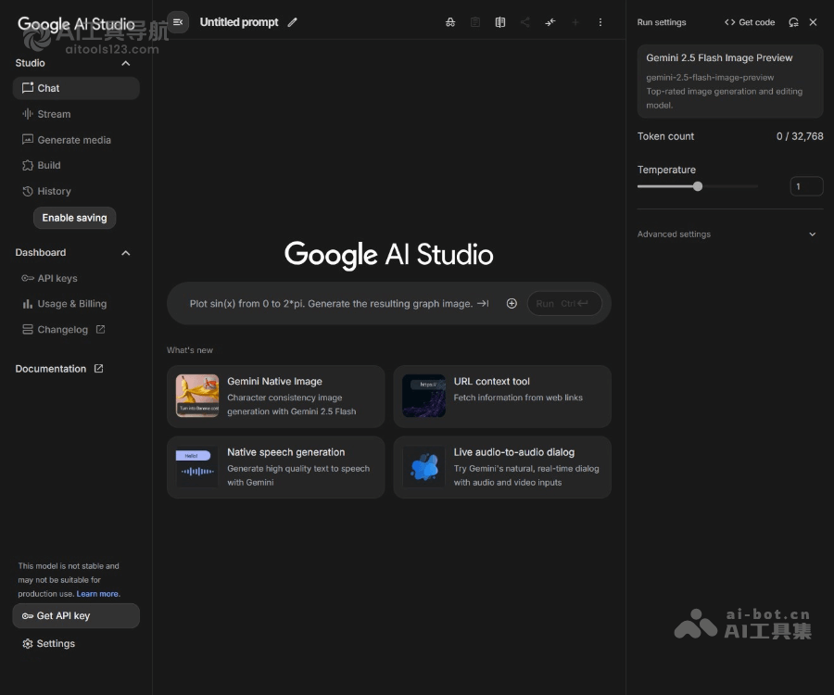Open the Live audio-to-audio dialog card
Screen dimensions: 834x695
[x=502, y=467]
